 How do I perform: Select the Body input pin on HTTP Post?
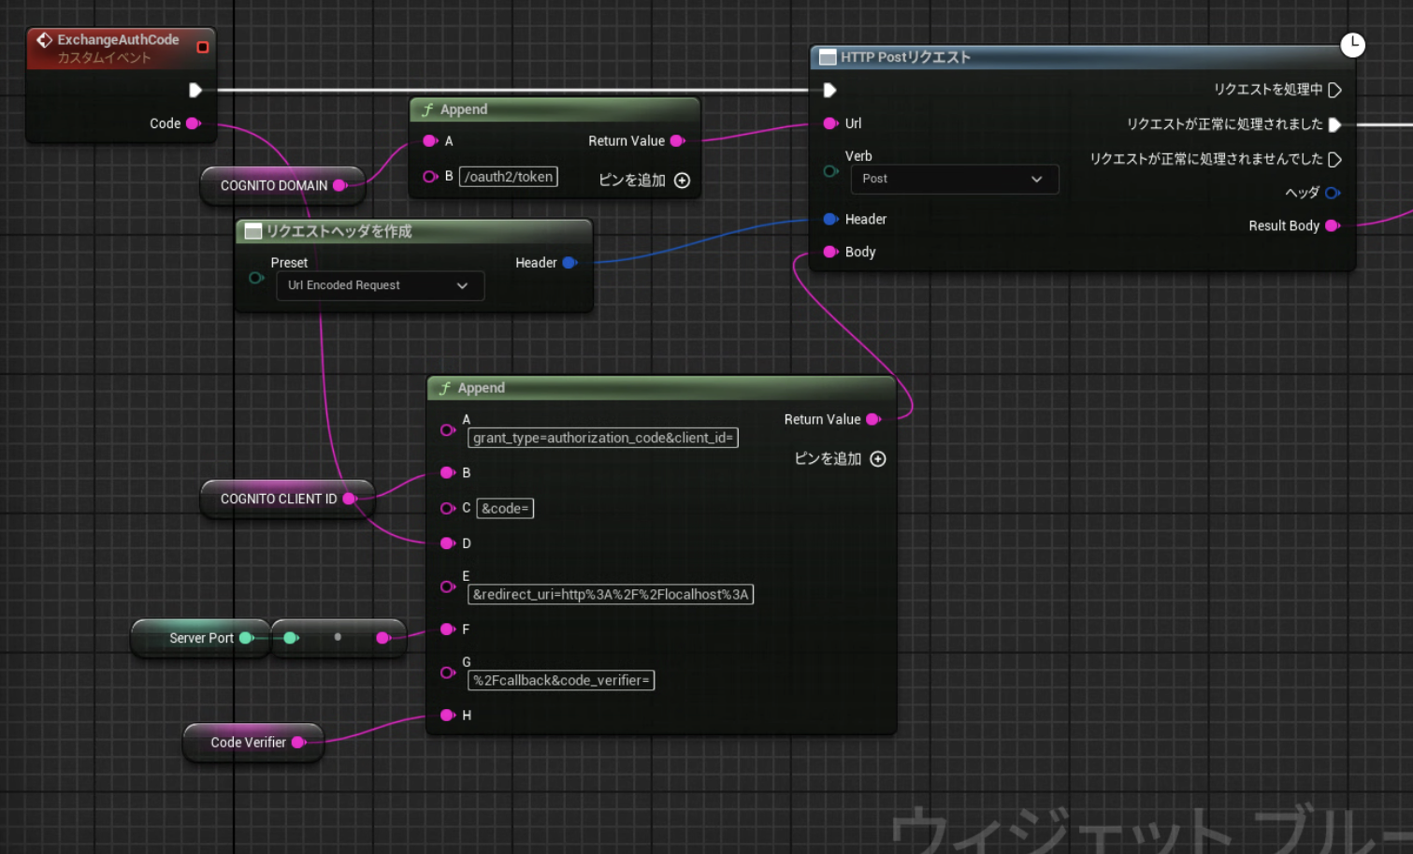[830, 252]
